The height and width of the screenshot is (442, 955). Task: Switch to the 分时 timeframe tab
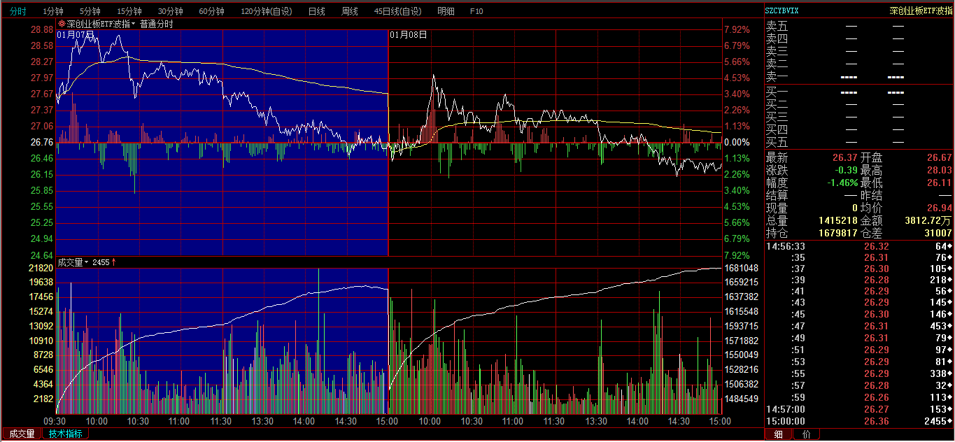click(x=17, y=11)
